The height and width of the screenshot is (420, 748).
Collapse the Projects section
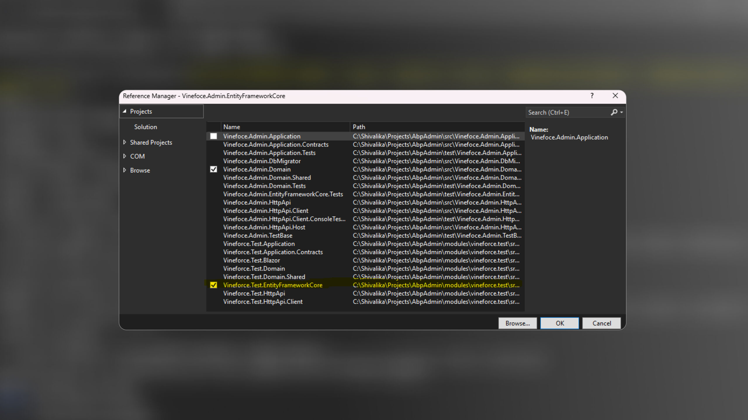coord(124,111)
